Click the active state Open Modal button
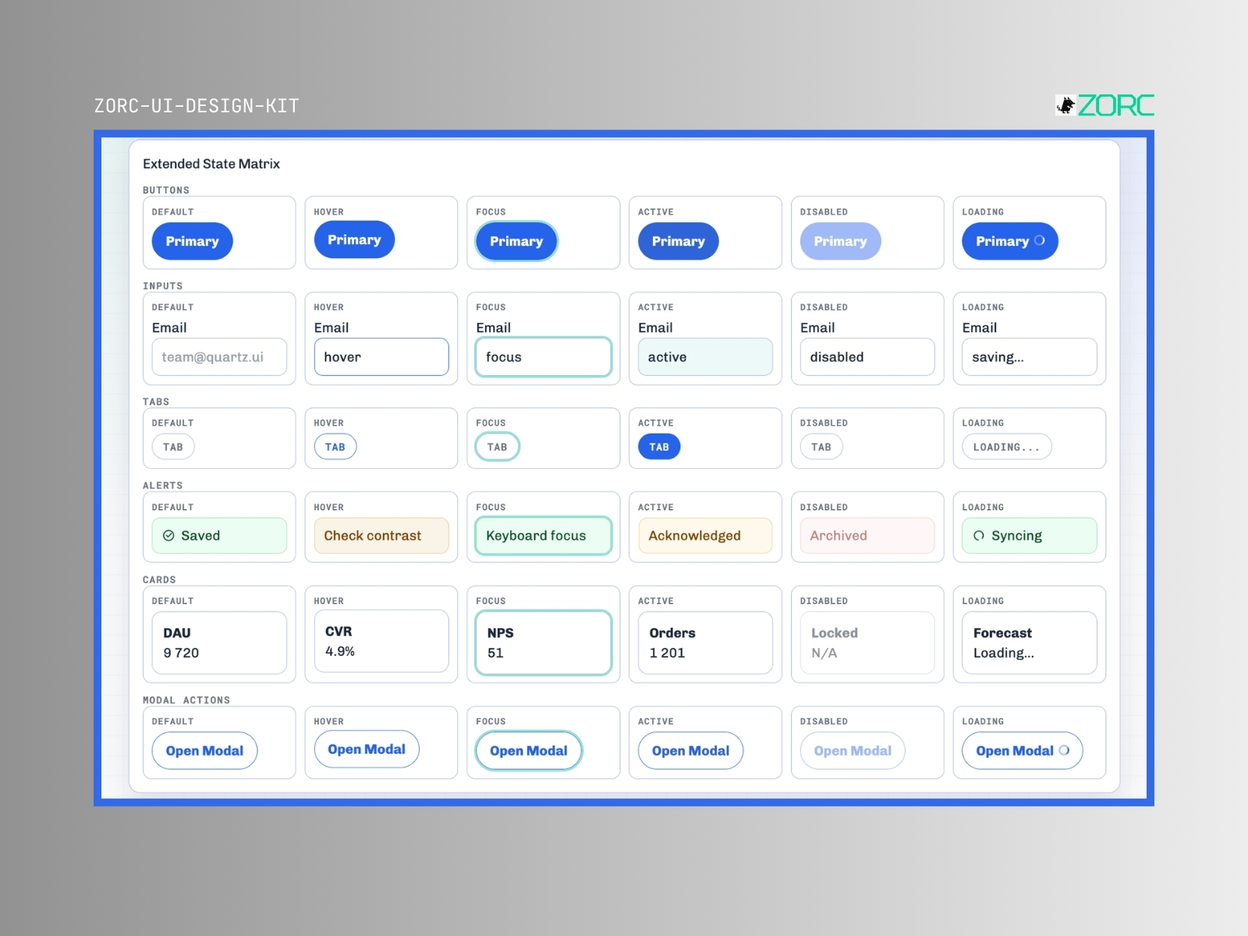Screen dimensions: 1248x936 691,750
